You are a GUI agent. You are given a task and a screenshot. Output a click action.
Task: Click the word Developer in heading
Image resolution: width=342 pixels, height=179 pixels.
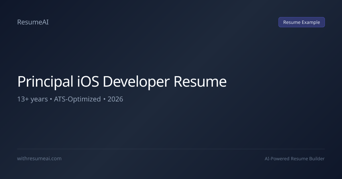136,82
